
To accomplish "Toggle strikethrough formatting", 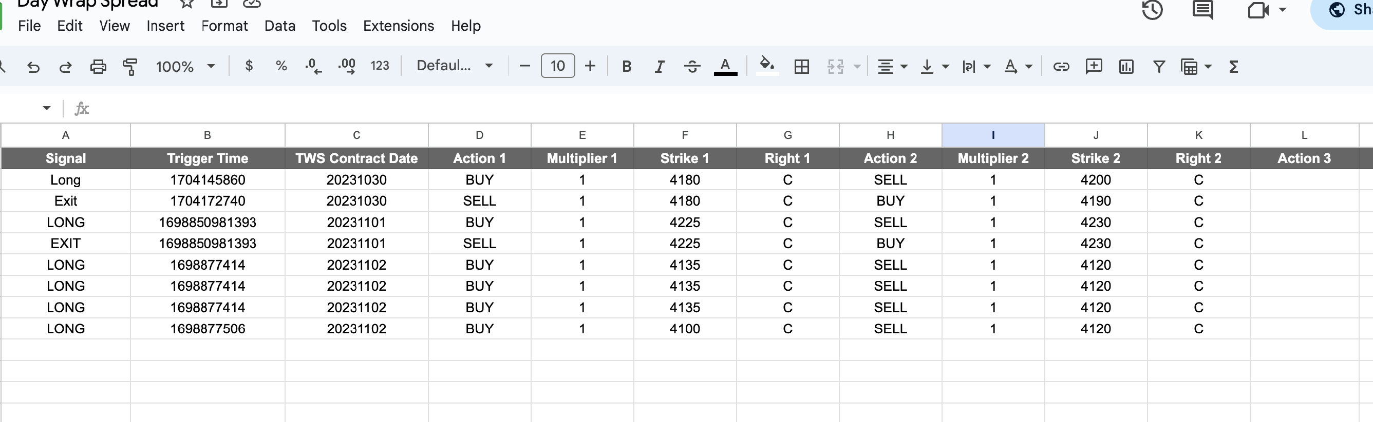I will tap(692, 67).
